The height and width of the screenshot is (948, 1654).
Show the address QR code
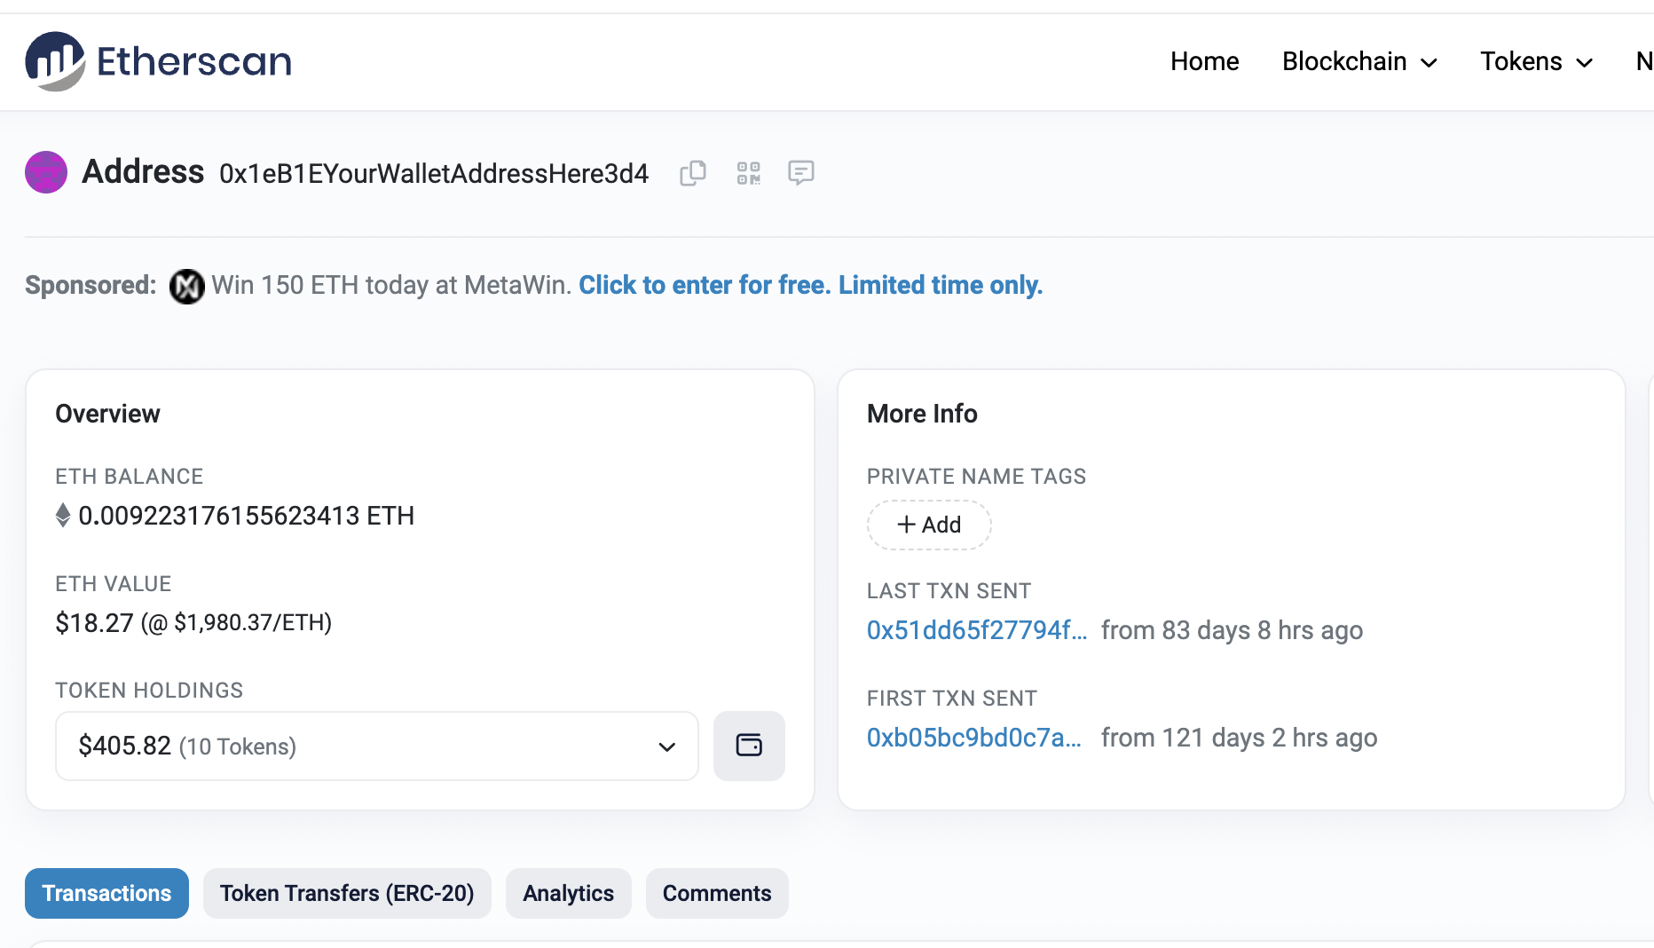pyautogui.click(x=749, y=173)
